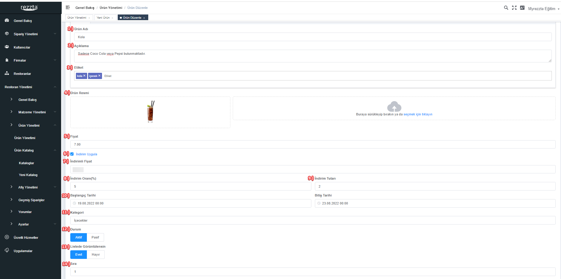
Task: Click the language translate icon
Action: 522,8
